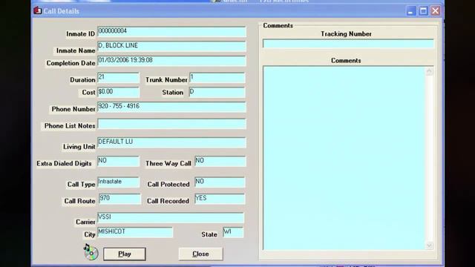Click the music CD icon beside Play

coord(91,252)
